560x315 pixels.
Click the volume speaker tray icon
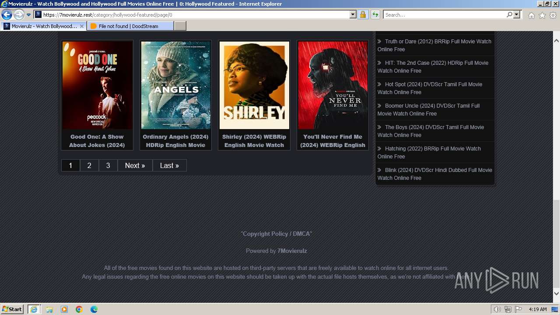tap(497, 309)
